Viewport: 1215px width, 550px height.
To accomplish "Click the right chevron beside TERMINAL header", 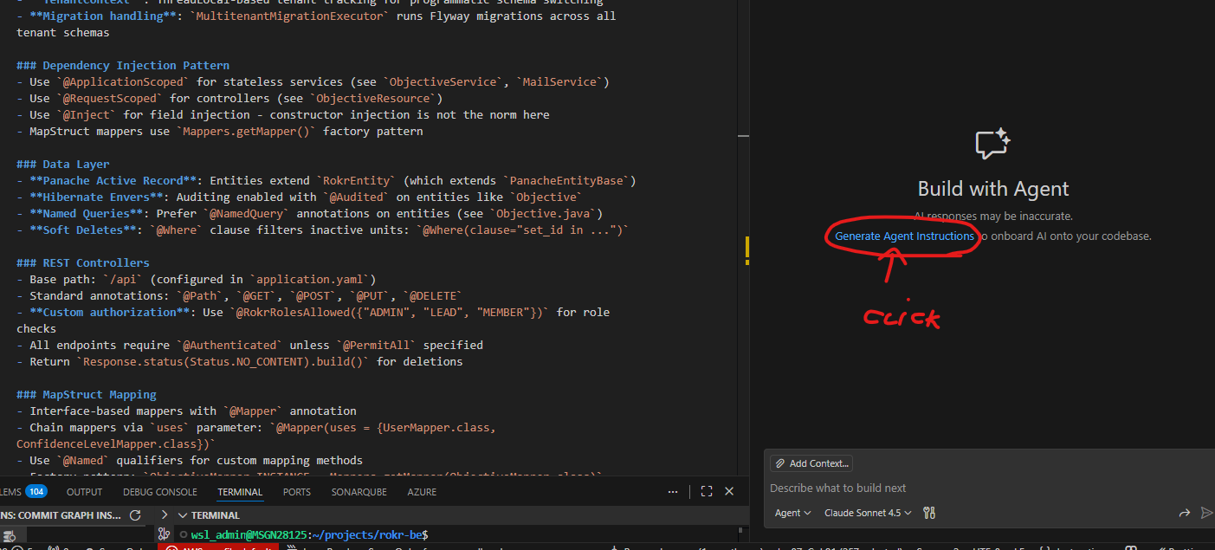I will tap(165, 515).
